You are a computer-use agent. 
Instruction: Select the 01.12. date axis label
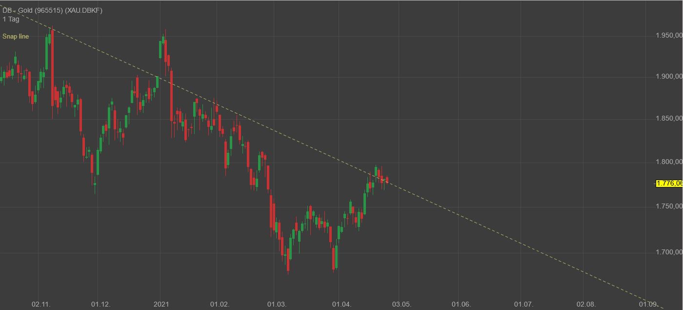click(x=101, y=304)
